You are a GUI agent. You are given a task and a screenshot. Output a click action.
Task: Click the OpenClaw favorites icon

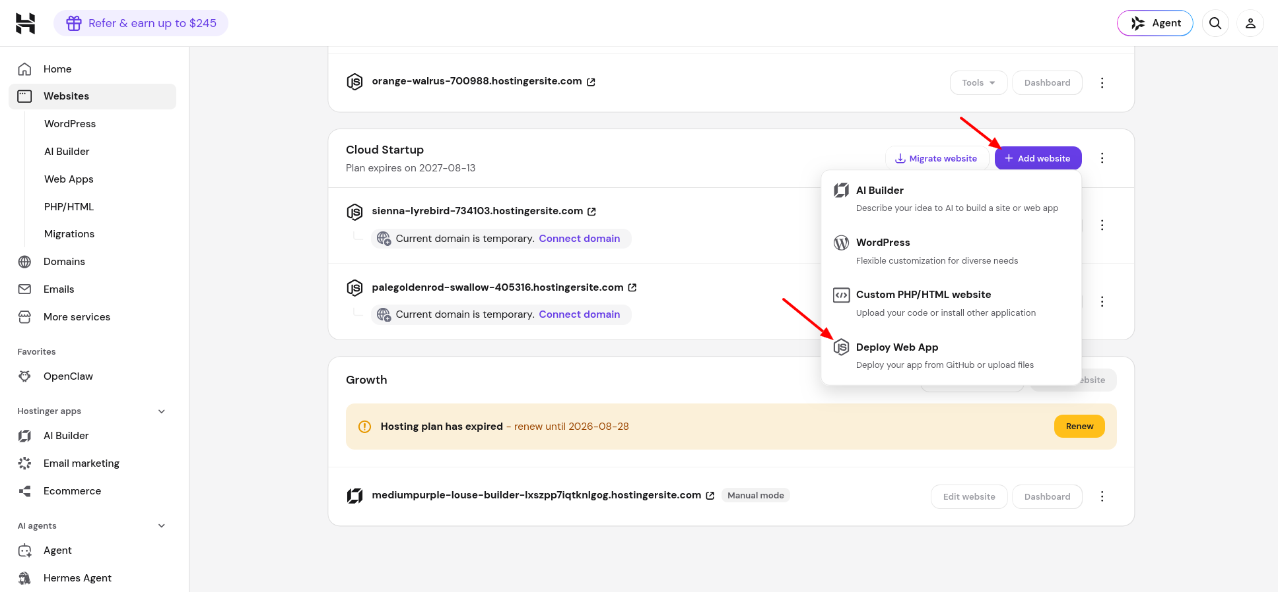(24, 376)
